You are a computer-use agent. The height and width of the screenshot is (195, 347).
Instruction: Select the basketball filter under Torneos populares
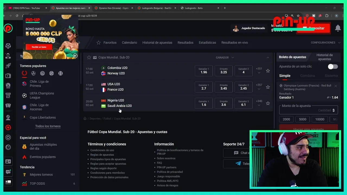click(x=42, y=73)
